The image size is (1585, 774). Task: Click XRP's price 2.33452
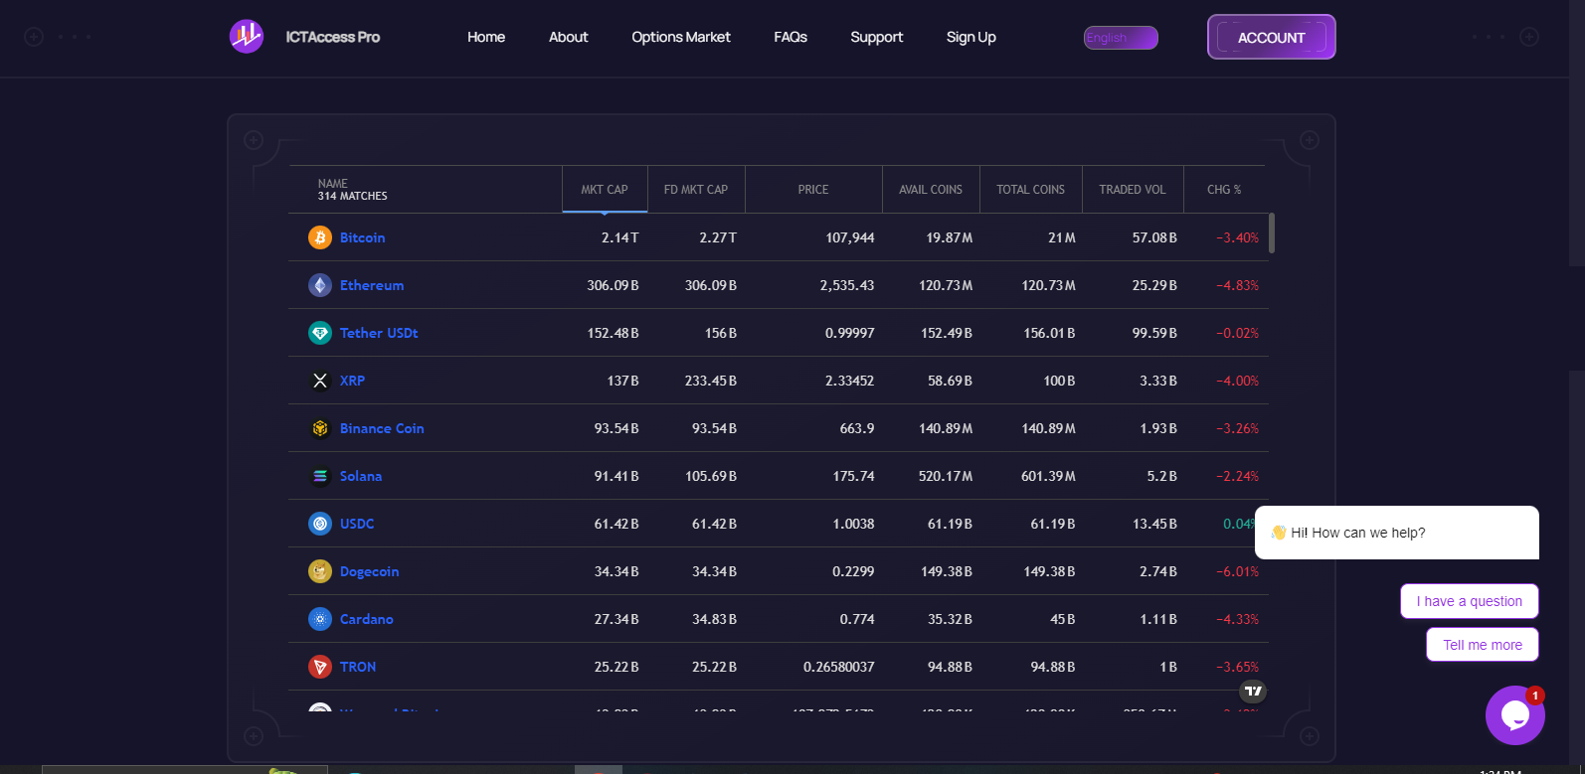850,381
